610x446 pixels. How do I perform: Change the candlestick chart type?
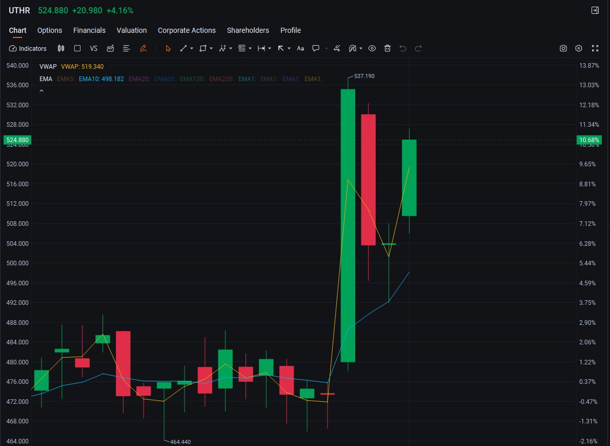click(x=61, y=48)
